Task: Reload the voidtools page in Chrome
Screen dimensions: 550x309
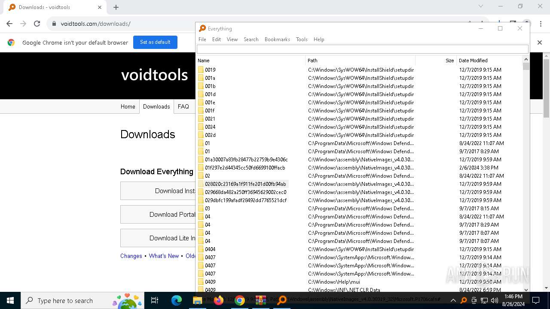Action: (x=37, y=24)
